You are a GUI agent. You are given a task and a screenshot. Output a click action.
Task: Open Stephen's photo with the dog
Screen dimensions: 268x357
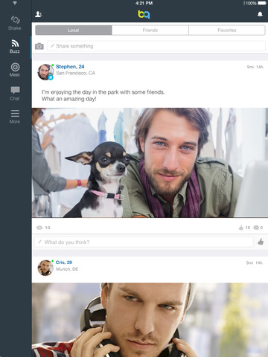click(150, 163)
